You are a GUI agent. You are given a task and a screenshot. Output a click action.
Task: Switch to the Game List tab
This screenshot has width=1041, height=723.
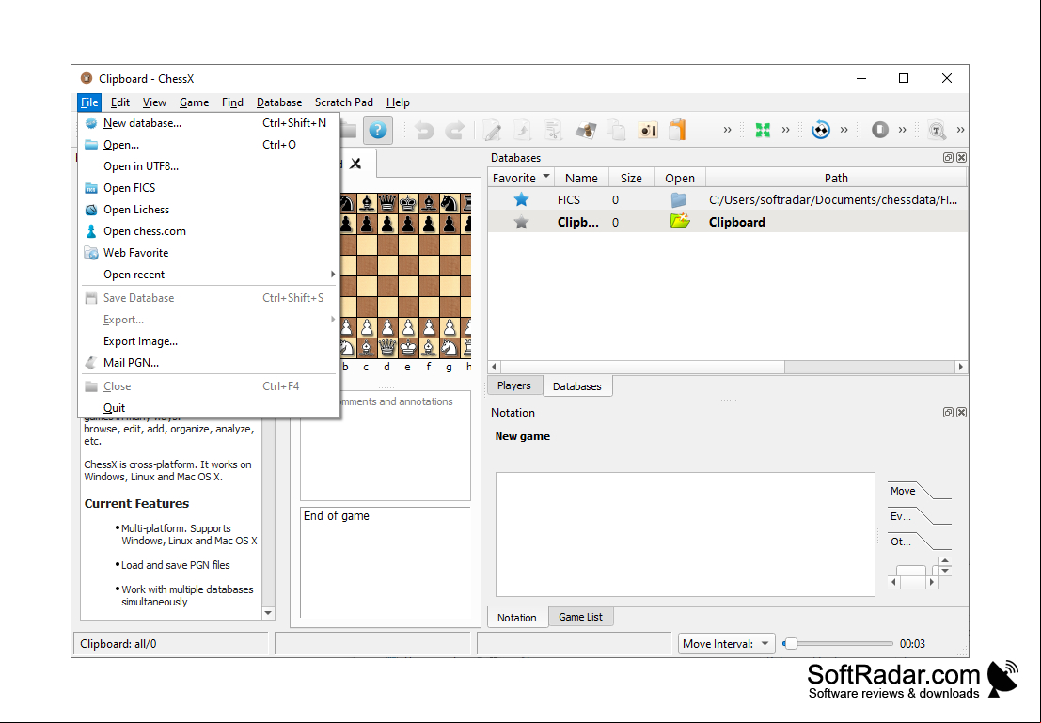pos(581,617)
